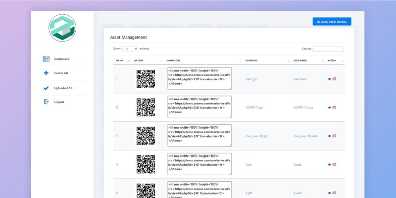Delete the MSAR3 (1).glb row with trash icon

335,107
